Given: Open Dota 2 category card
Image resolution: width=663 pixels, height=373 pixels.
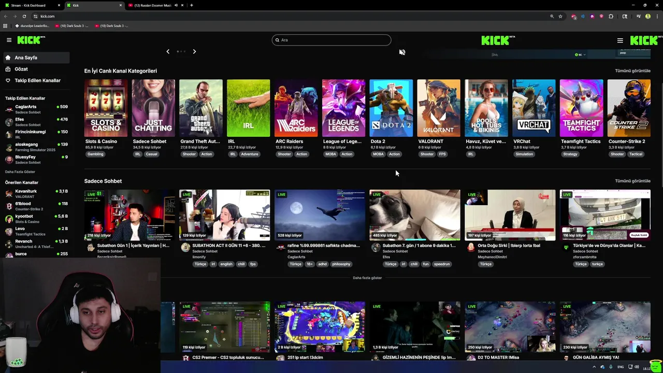Looking at the screenshot, I should tap(391, 108).
